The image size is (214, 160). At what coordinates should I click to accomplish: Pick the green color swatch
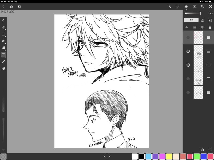click(197, 157)
